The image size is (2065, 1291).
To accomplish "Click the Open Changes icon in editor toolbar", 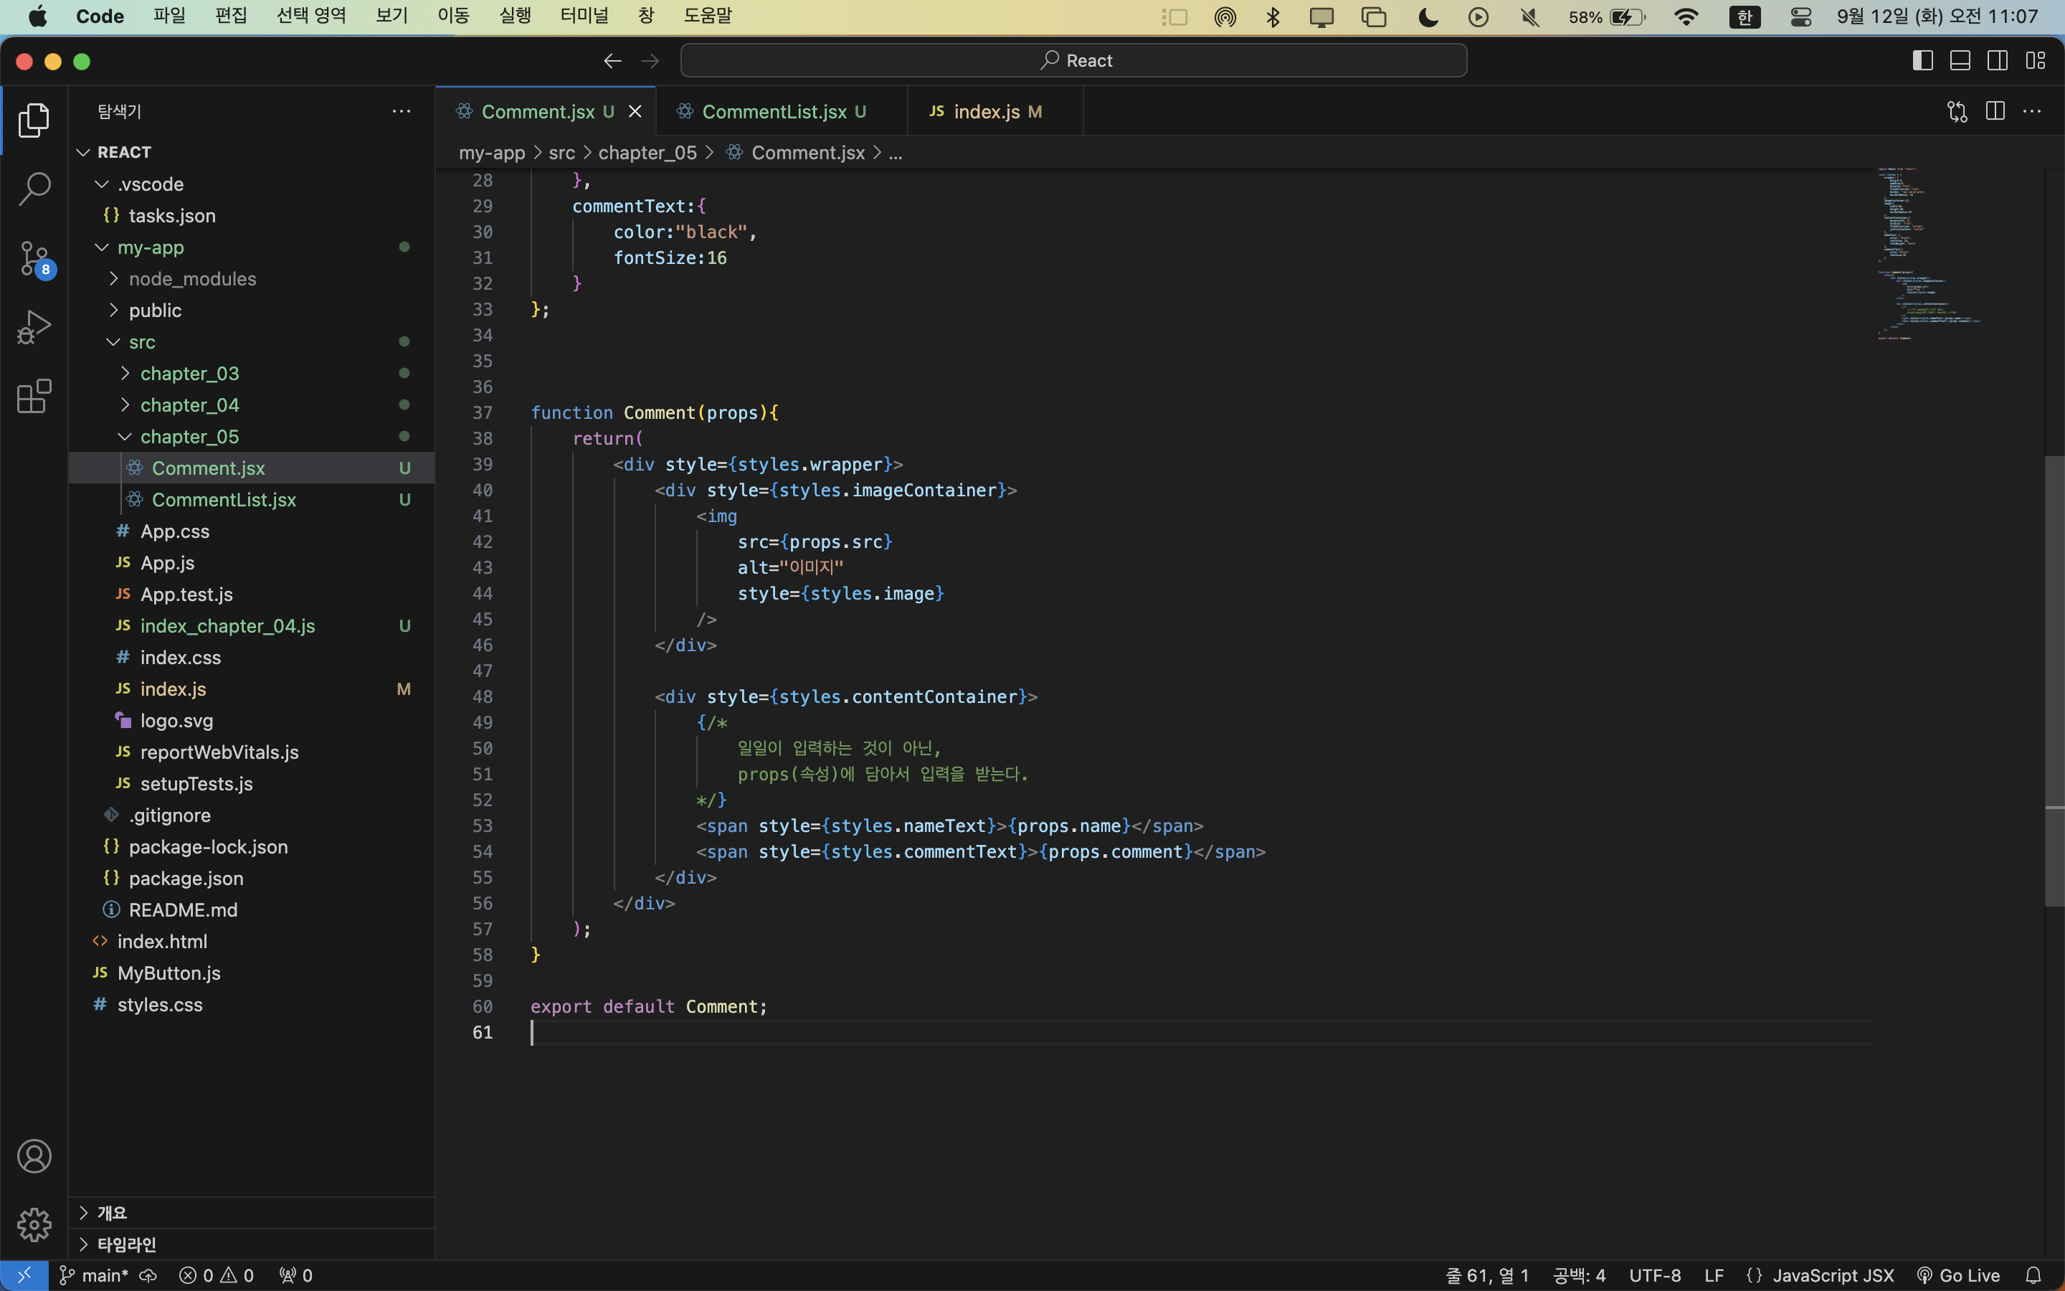I will coord(1957,112).
